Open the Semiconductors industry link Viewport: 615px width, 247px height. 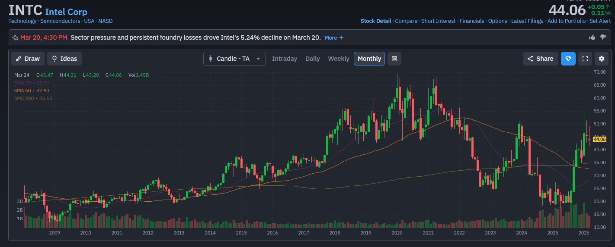(60, 21)
